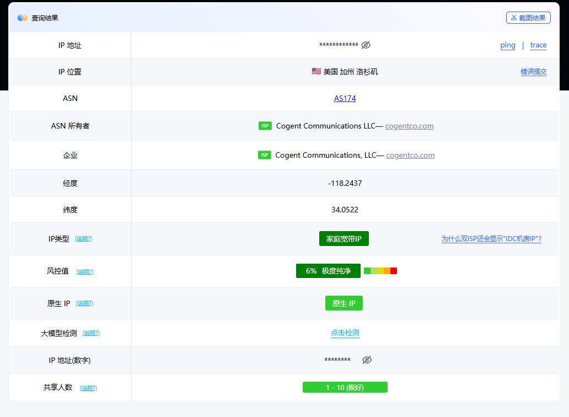Reveal the hidden IP 地址 with eye icon
Viewport: 569px width, 417px height.
366,45
